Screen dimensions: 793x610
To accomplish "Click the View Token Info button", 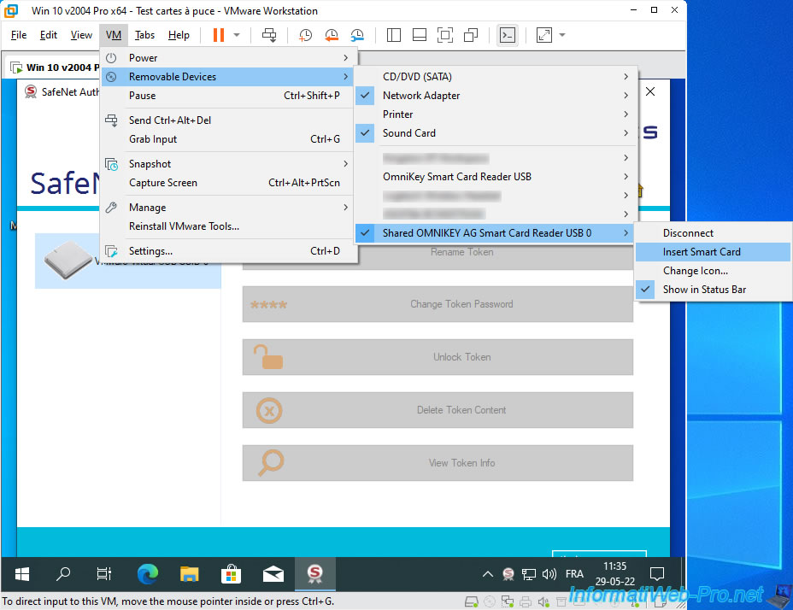I will coord(438,463).
